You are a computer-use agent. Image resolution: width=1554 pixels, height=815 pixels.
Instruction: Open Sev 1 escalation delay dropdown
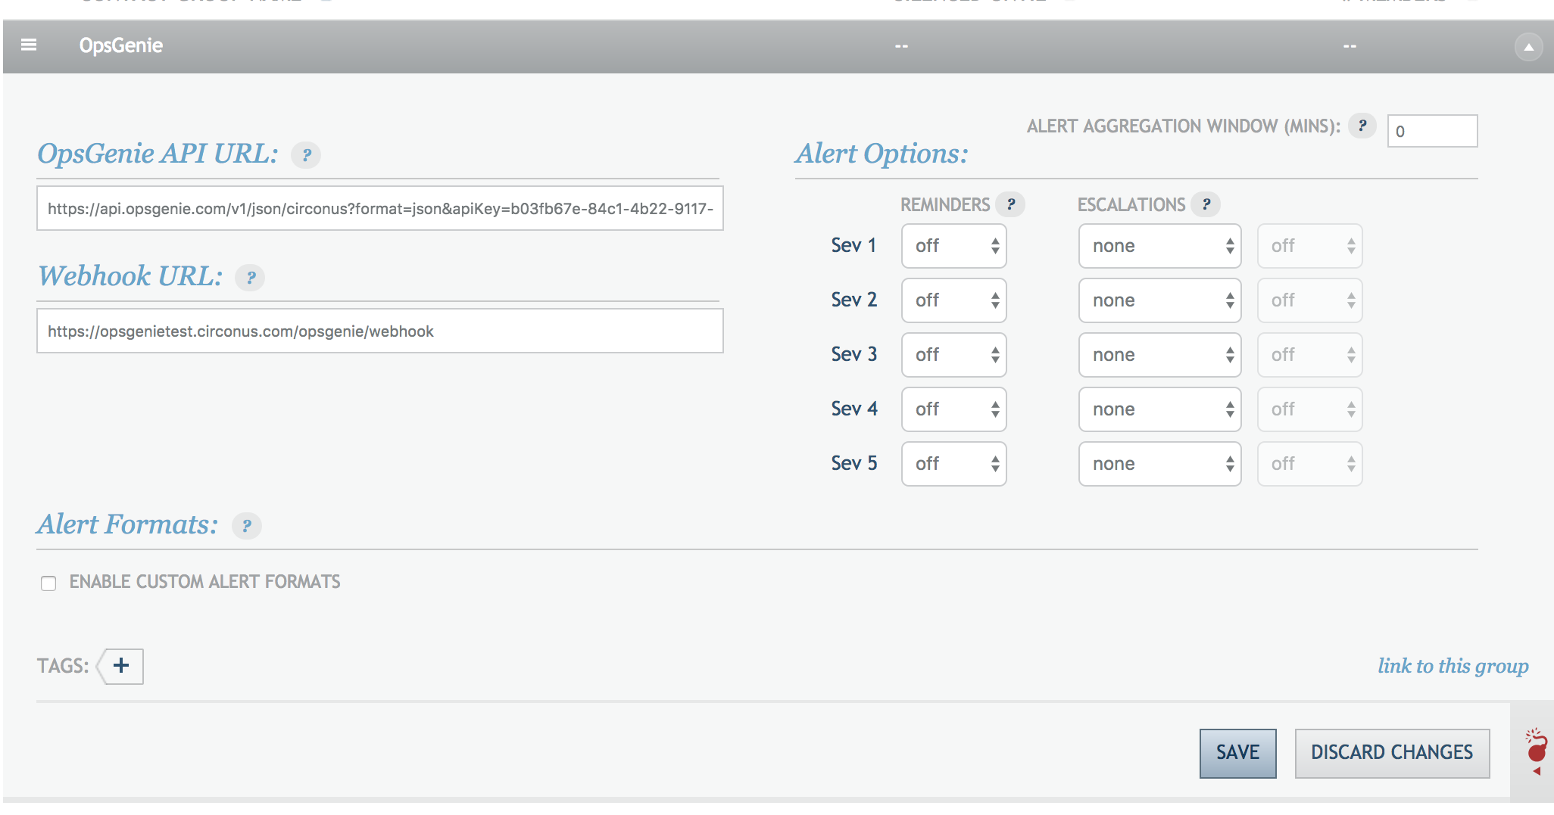[1309, 246]
